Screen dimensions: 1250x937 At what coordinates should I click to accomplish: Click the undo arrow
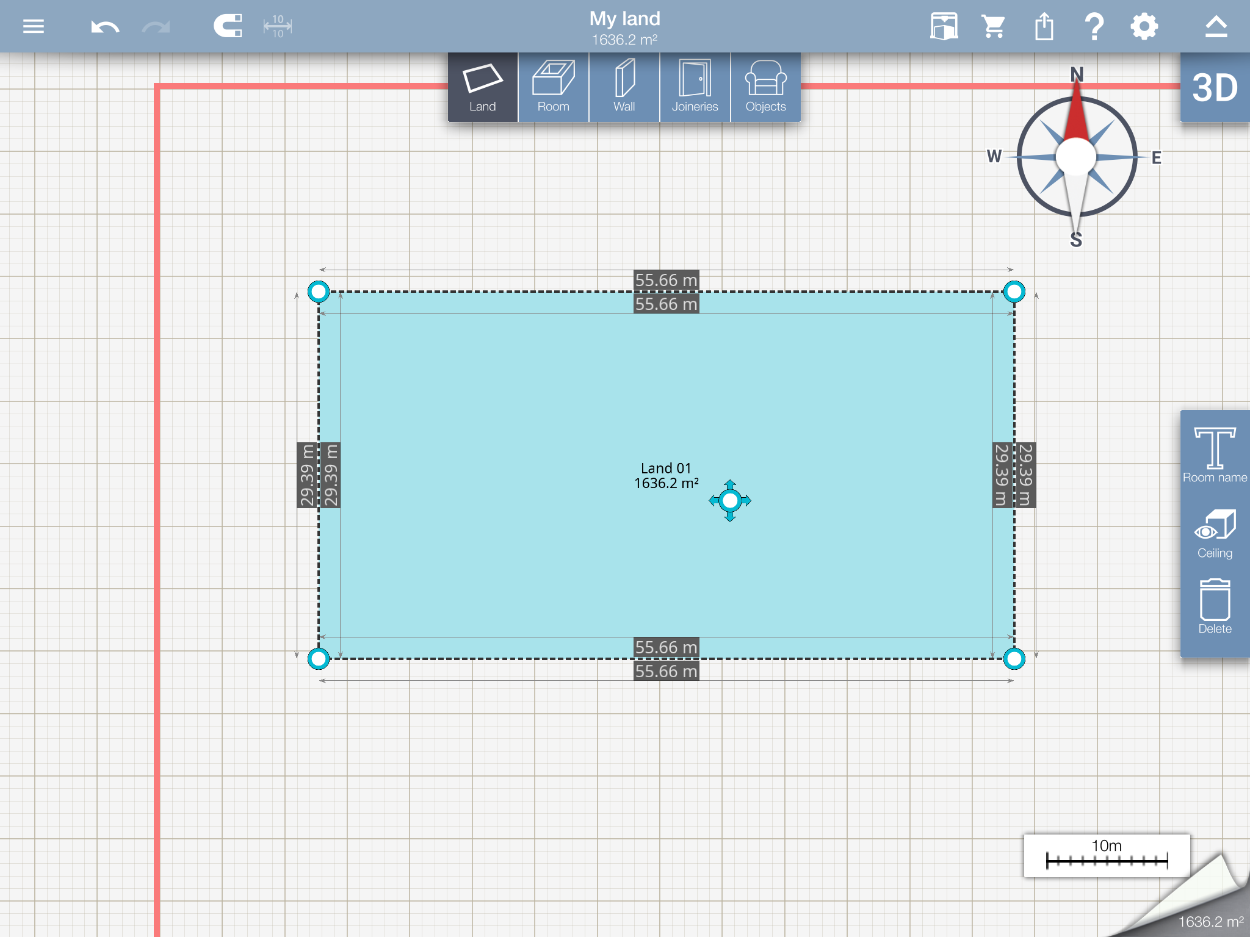click(104, 27)
